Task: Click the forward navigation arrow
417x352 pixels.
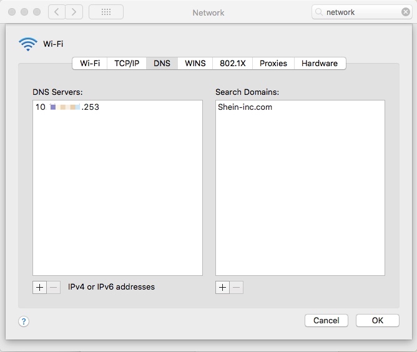Action: (x=74, y=12)
